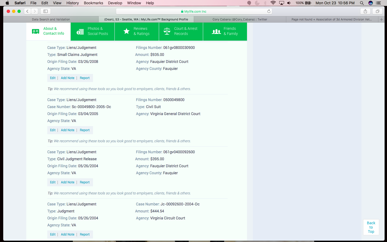Open AirPlay display menu
Screen dimensions: 387x242
click(281, 3)
